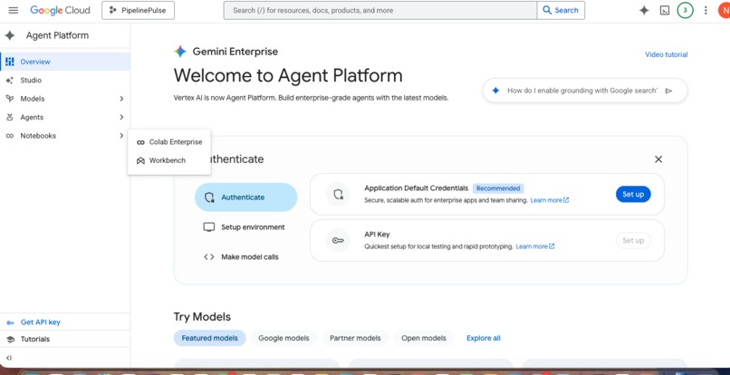Open the Video tutorial link
The height and width of the screenshot is (375, 730).
[x=667, y=54]
